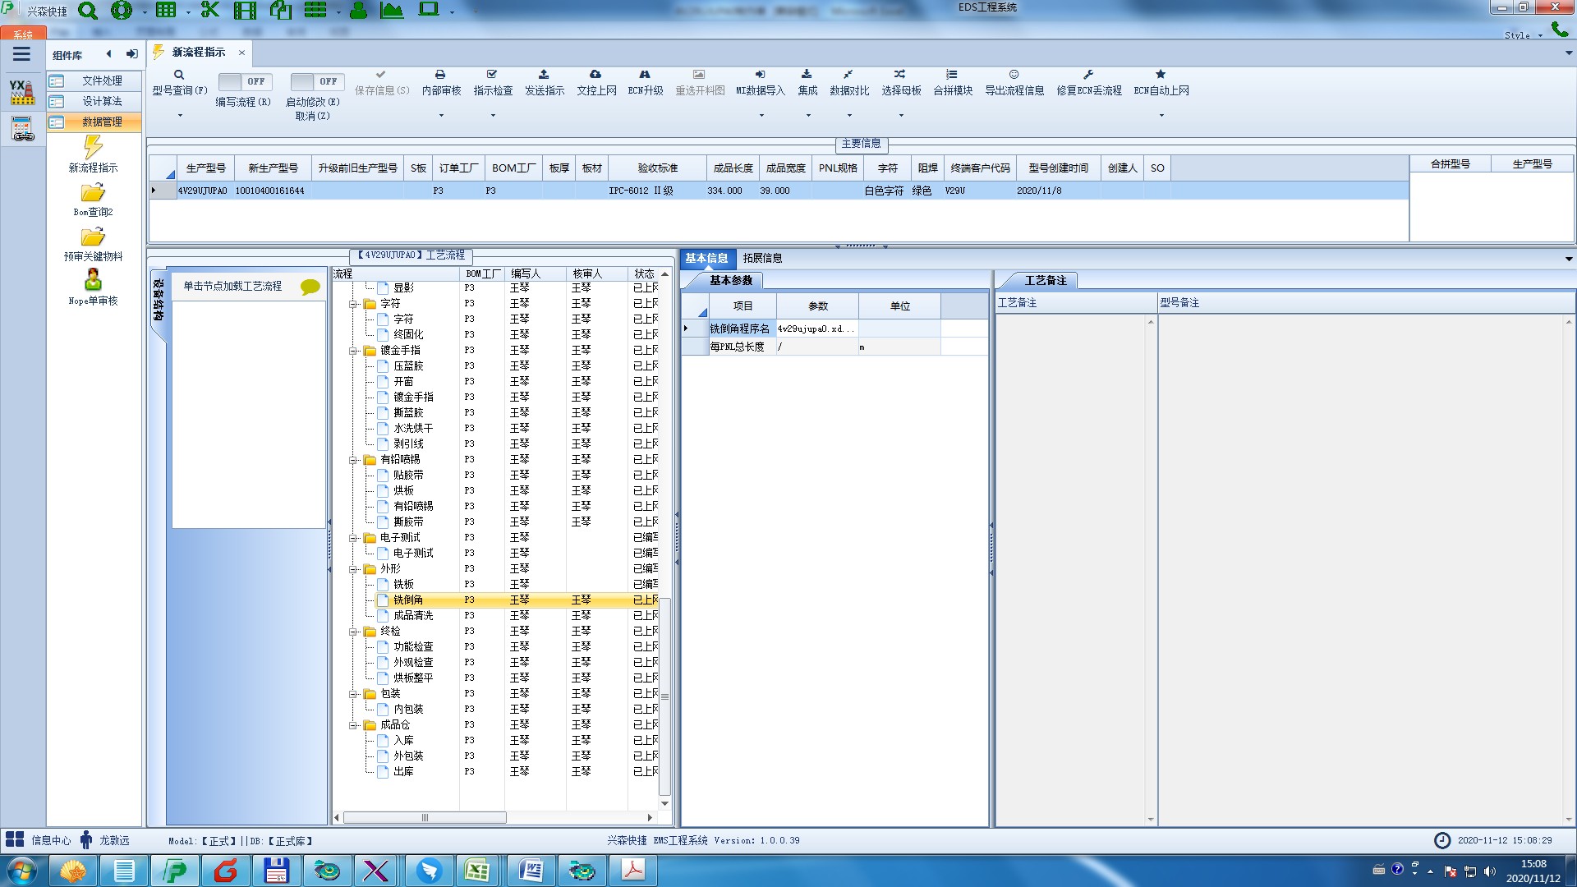Open the 新流程指示 lightning sidebar icon
The image size is (1577, 887).
tap(93, 148)
